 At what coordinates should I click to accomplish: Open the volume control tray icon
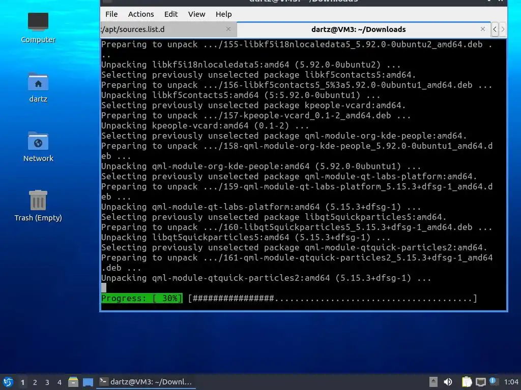click(x=448, y=382)
